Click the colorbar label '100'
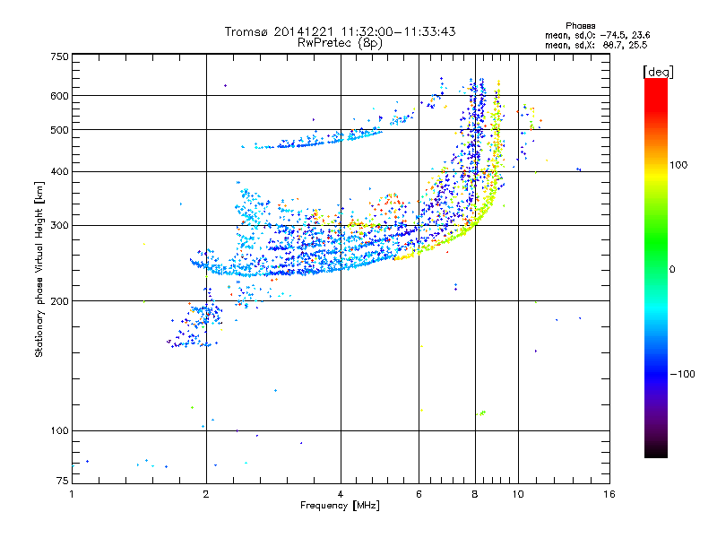Screen dimensions: 717x538 point(678,165)
